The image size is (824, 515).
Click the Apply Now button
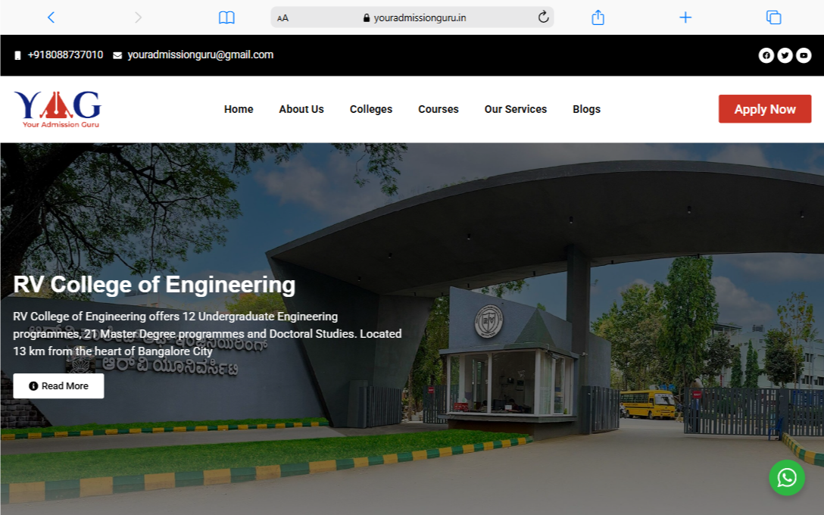point(765,109)
